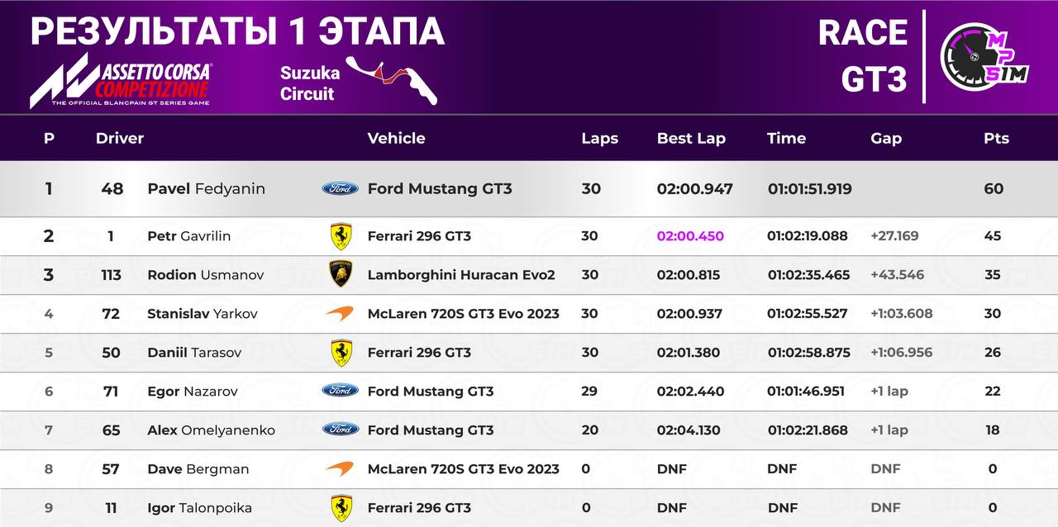Click best lap 02:04.130

point(688,430)
